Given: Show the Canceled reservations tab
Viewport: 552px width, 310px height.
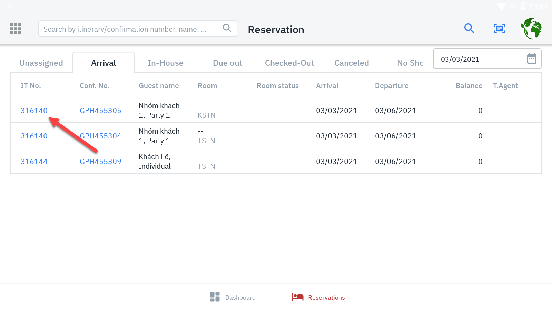Looking at the screenshot, I should pos(352,63).
